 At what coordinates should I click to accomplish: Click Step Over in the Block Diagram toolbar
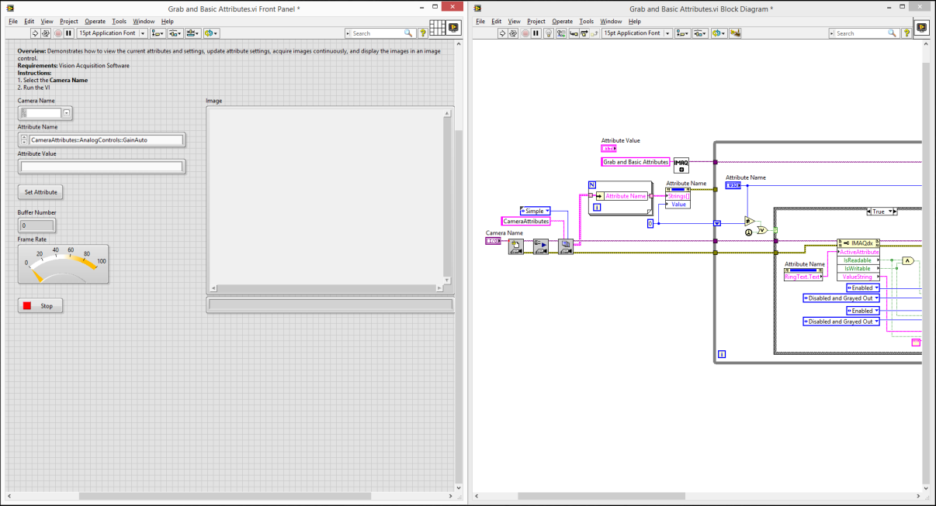[584, 33]
